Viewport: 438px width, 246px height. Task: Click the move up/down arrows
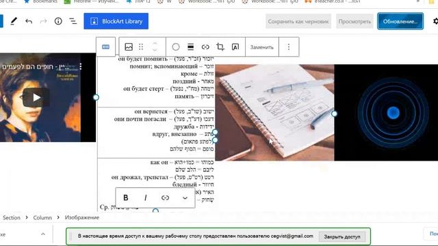point(155,47)
